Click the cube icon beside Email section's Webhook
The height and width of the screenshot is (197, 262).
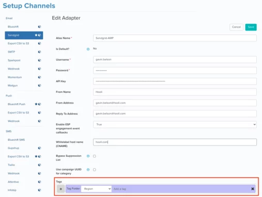39,69
